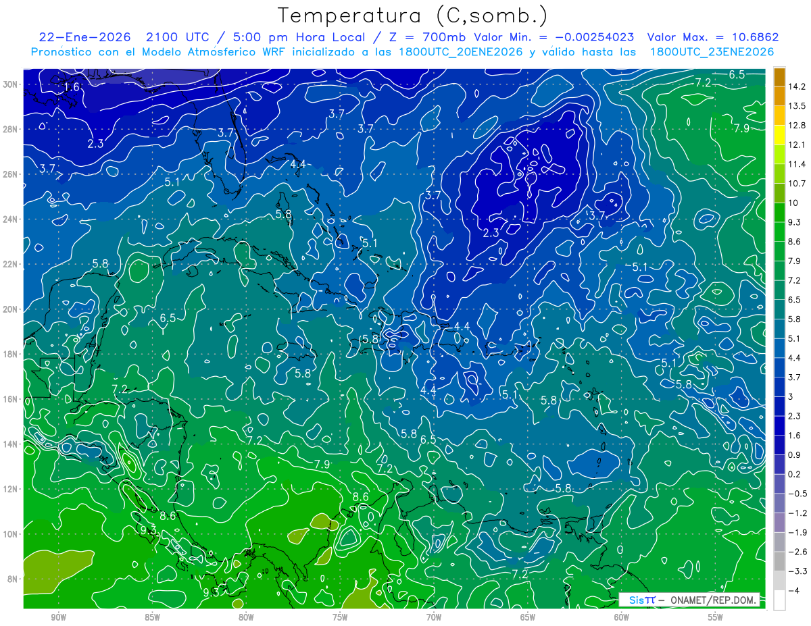The image size is (811, 626).
Task: Click the colorbar label "-4"
Action: click(x=793, y=590)
